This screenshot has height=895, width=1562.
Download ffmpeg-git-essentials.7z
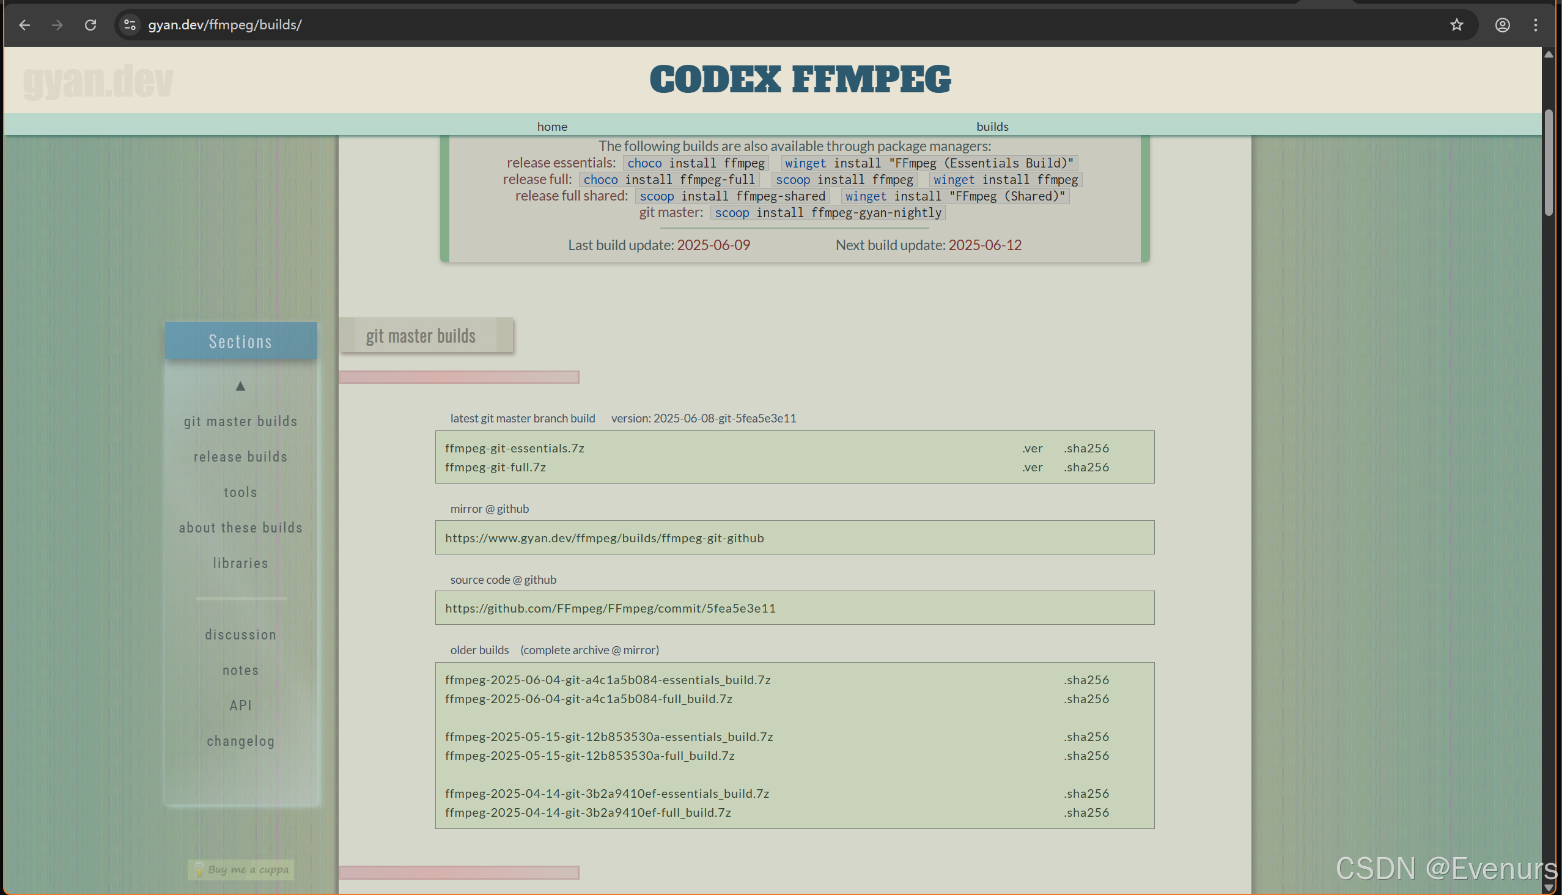(515, 448)
